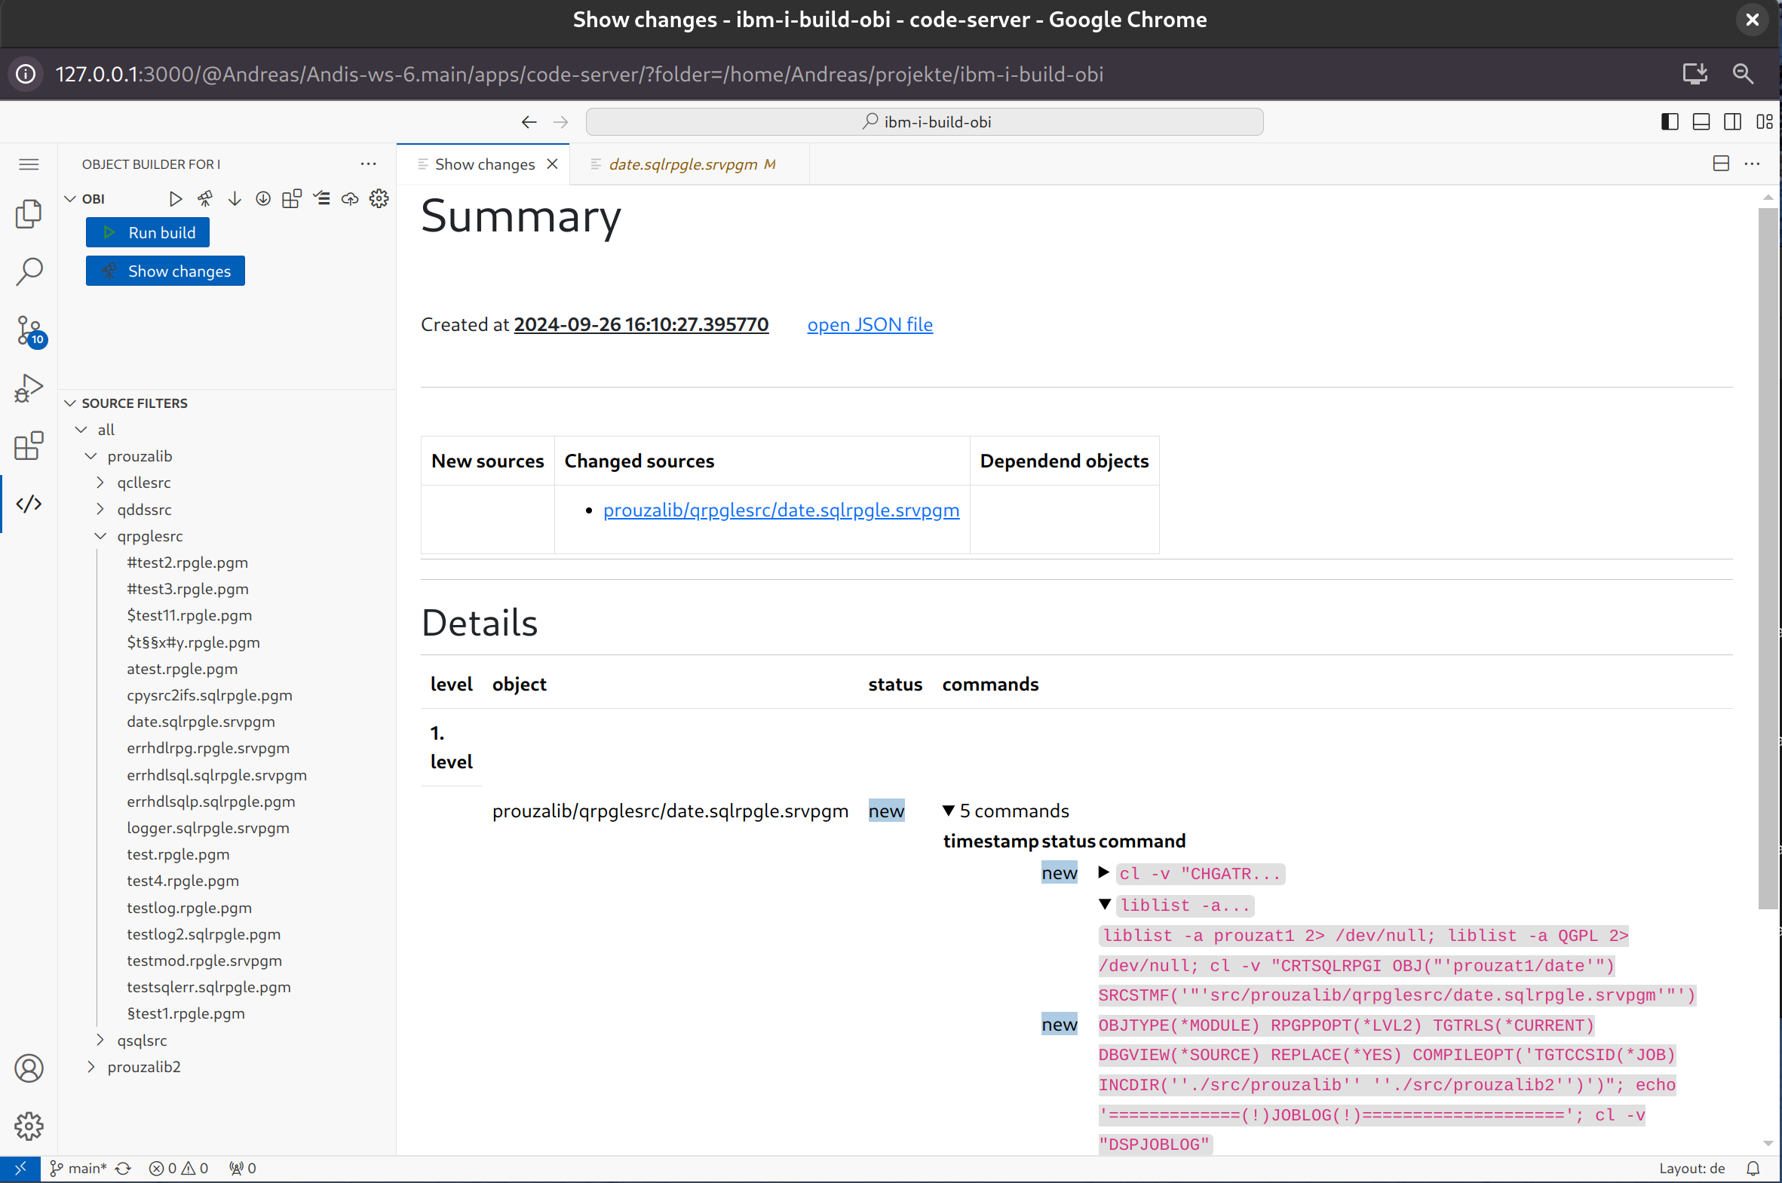Click the cloud upload icon in OBI toolbar
1782x1183 pixels.
pyautogui.click(x=350, y=198)
